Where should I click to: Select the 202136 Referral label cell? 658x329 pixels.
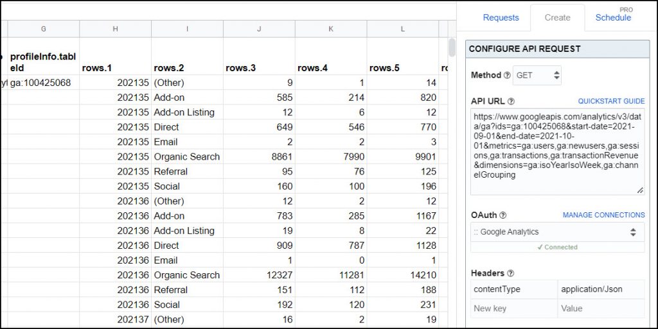click(187, 290)
